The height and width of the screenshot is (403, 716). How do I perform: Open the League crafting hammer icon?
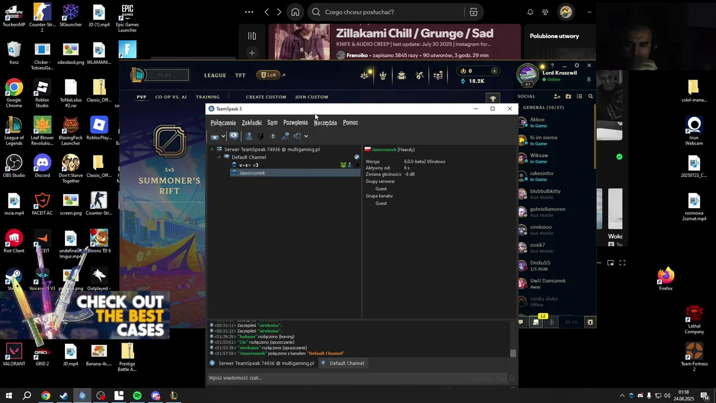pyautogui.click(x=420, y=75)
